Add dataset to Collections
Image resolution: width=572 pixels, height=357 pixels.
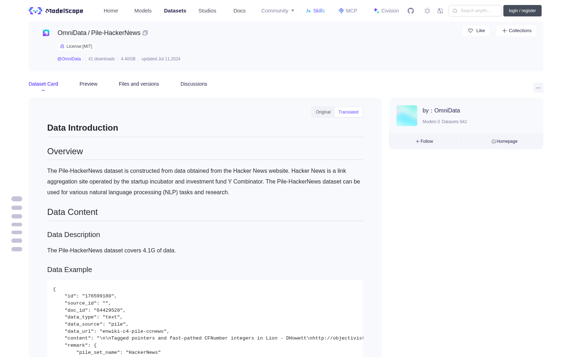516,31
